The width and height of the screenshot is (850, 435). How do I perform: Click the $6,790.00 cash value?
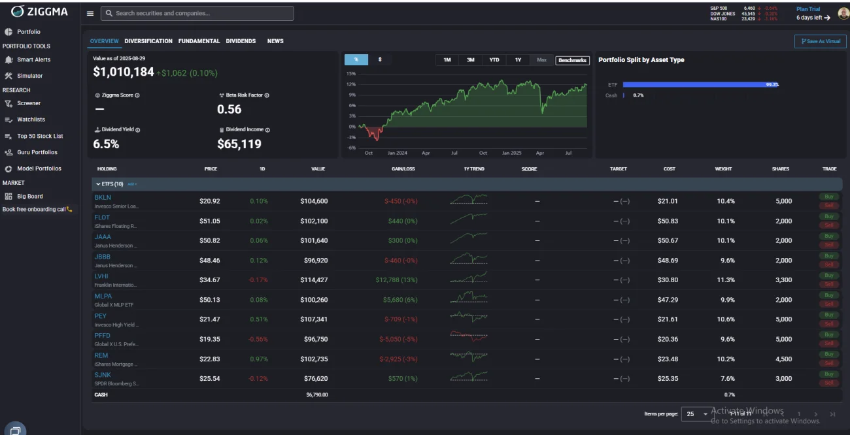tap(317, 395)
